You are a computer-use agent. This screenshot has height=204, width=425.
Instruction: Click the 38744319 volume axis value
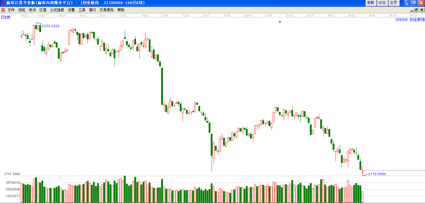(13, 183)
